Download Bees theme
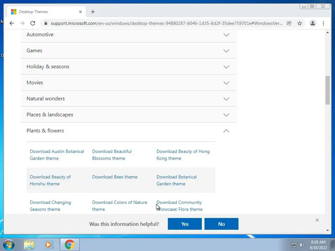The image size is (335, 251). (115, 177)
